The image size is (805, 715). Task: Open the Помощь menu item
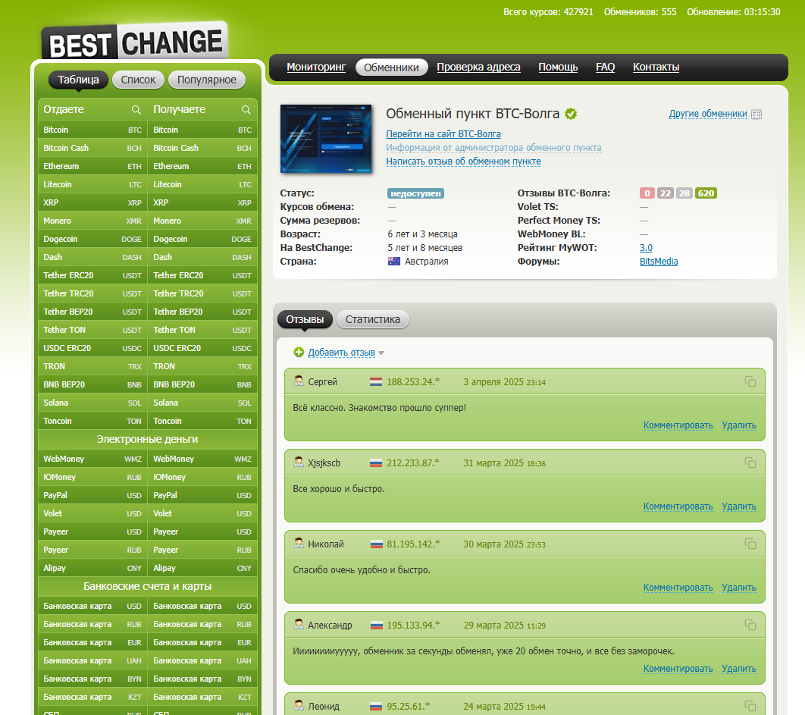point(558,67)
